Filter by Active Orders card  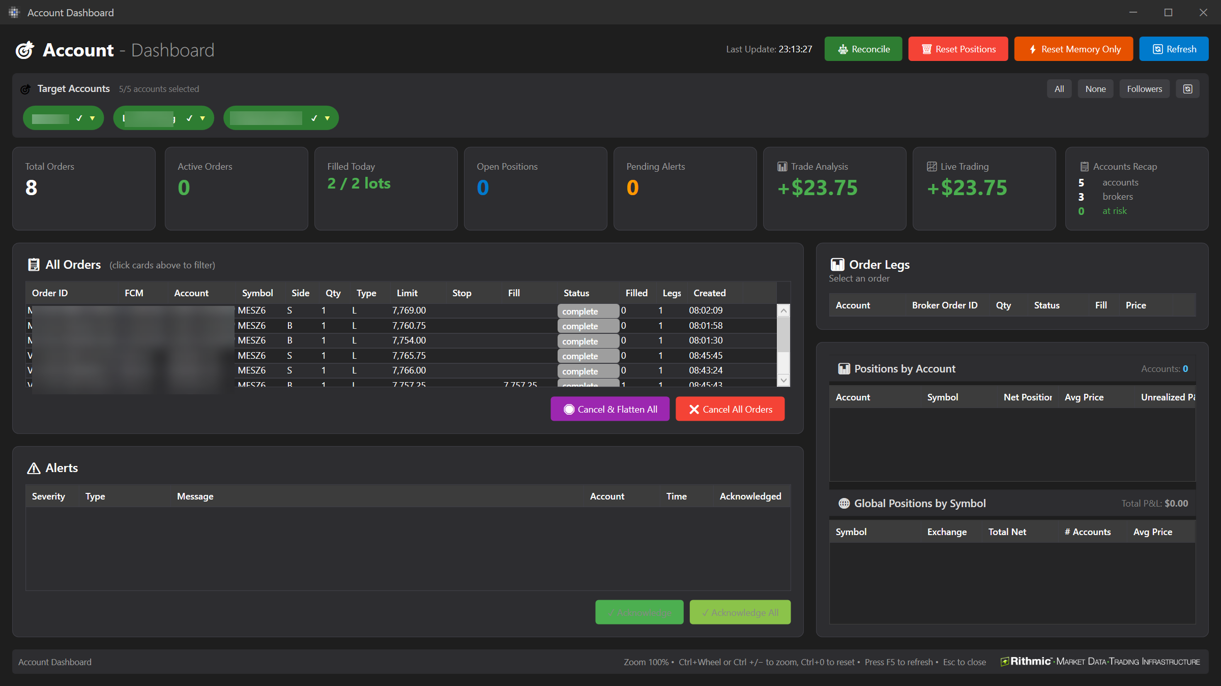(x=237, y=189)
